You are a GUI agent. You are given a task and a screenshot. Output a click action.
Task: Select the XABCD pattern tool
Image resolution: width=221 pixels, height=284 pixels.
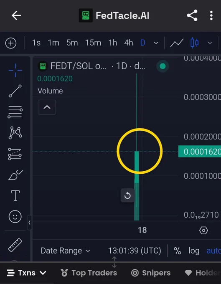pos(15,133)
